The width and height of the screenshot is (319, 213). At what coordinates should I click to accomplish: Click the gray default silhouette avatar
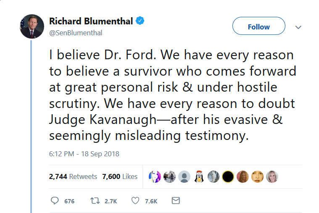pyautogui.click(x=184, y=177)
